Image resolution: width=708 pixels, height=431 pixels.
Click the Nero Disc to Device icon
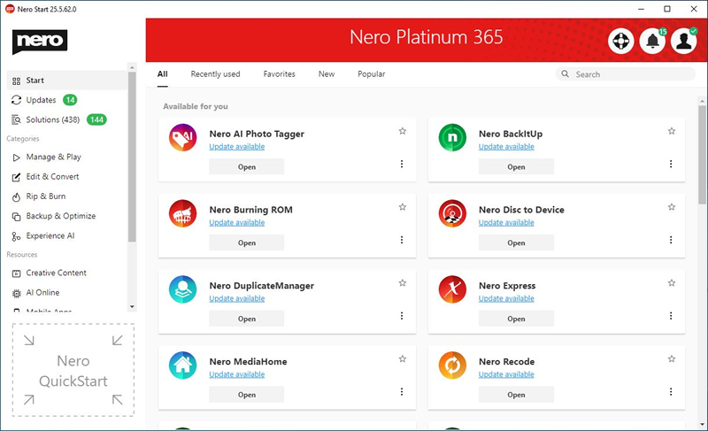point(452,213)
